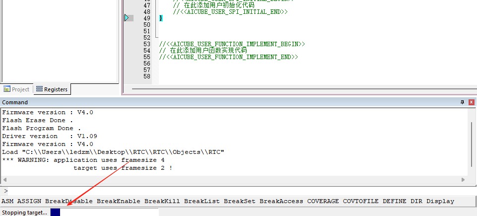
Task: Click the Flash Erase Done output line
Action: [38, 120]
